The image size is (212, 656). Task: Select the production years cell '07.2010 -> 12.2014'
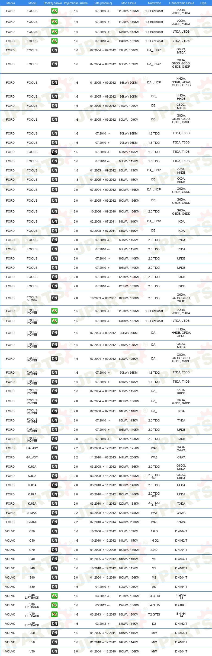103,522
